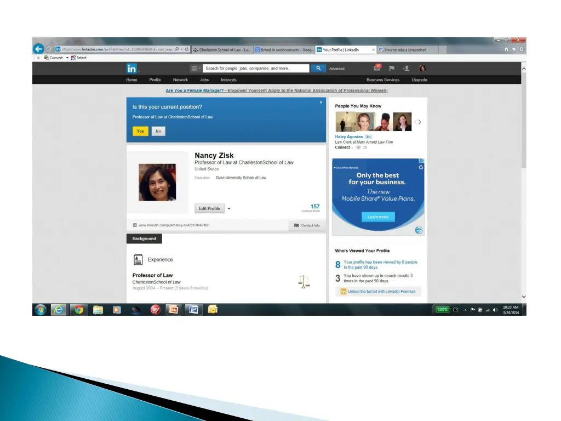Click the LinkedIn logo
The image size is (561, 421).
[131, 69]
